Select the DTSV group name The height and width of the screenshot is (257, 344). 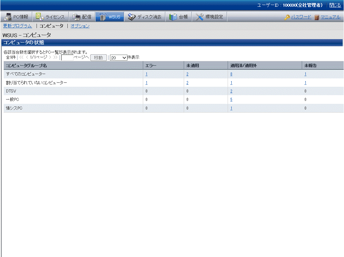pos(11,91)
